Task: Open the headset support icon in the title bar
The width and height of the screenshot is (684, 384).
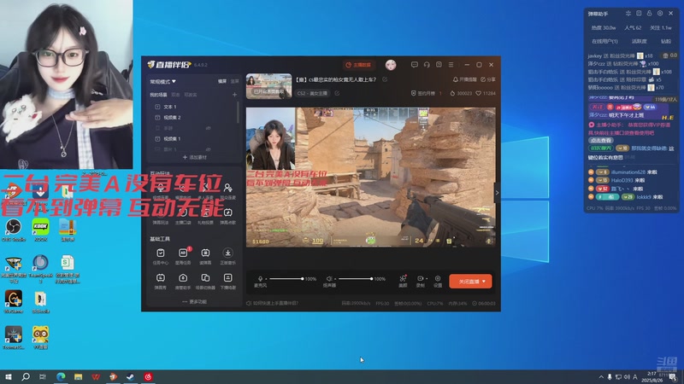Action: [427, 65]
